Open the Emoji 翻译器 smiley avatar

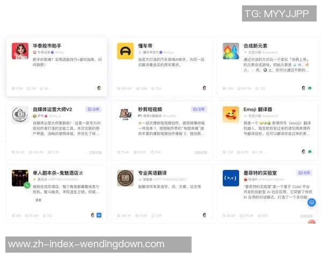click(231, 114)
